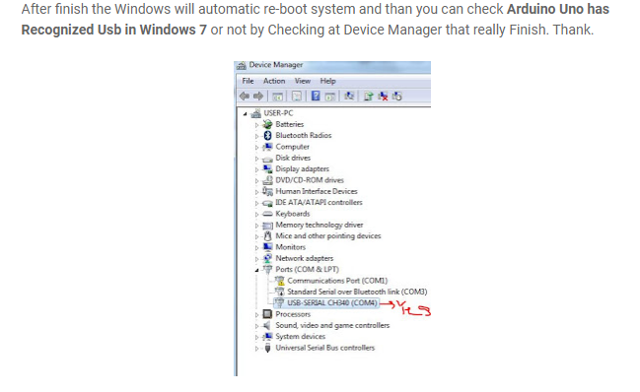The image size is (640, 392).
Task: Click the Sound, video and game controllers icon
Action: (x=268, y=325)
